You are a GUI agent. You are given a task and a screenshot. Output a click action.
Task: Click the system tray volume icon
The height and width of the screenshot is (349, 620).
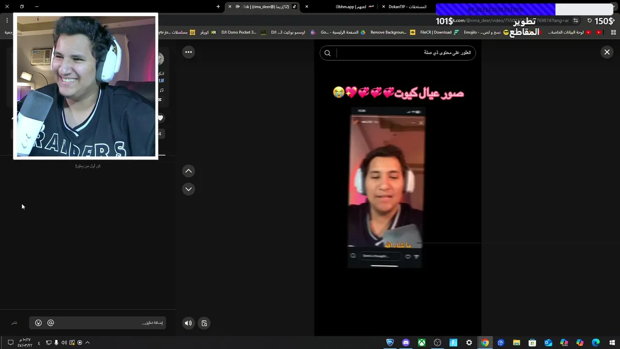pos(64,343)
